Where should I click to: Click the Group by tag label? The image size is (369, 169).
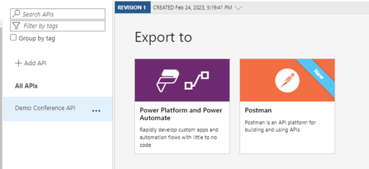pyautogui.click(x=37, y=38)
